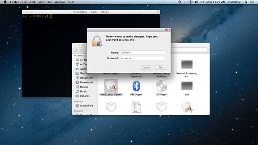Click the Finder window search field

click(189, 50)
